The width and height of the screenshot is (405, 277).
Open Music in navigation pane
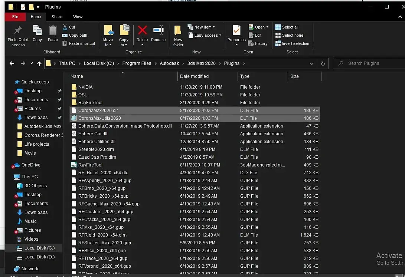point(27,221)
